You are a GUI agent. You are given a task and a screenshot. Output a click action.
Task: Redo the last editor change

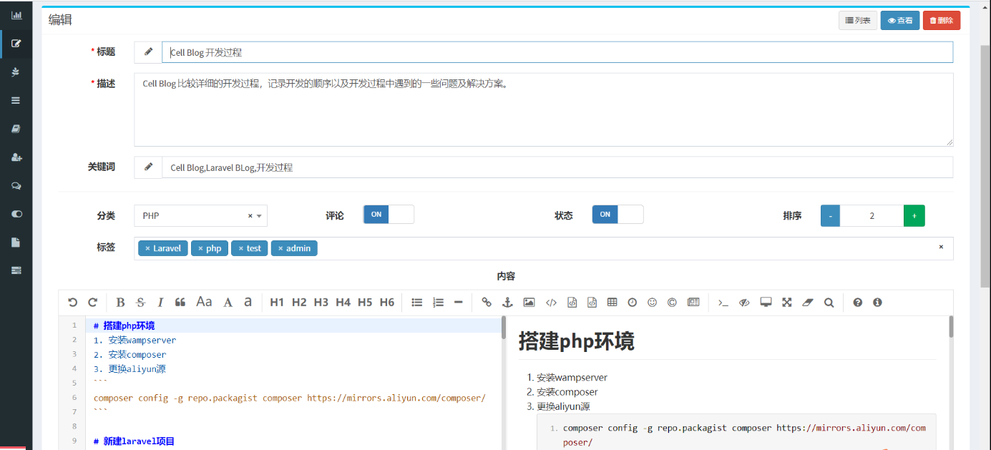click(x=92, y=303)
